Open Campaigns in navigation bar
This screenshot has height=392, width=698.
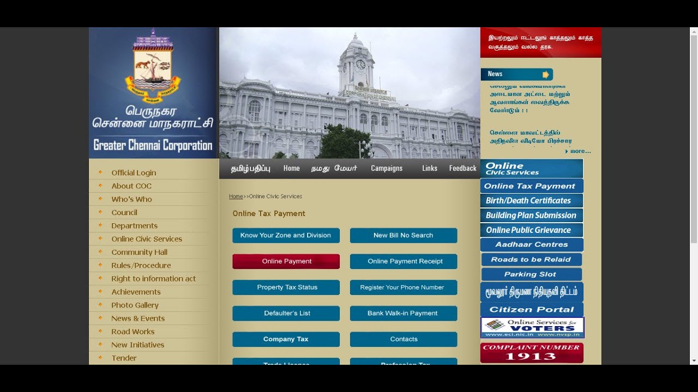(387, 168)
